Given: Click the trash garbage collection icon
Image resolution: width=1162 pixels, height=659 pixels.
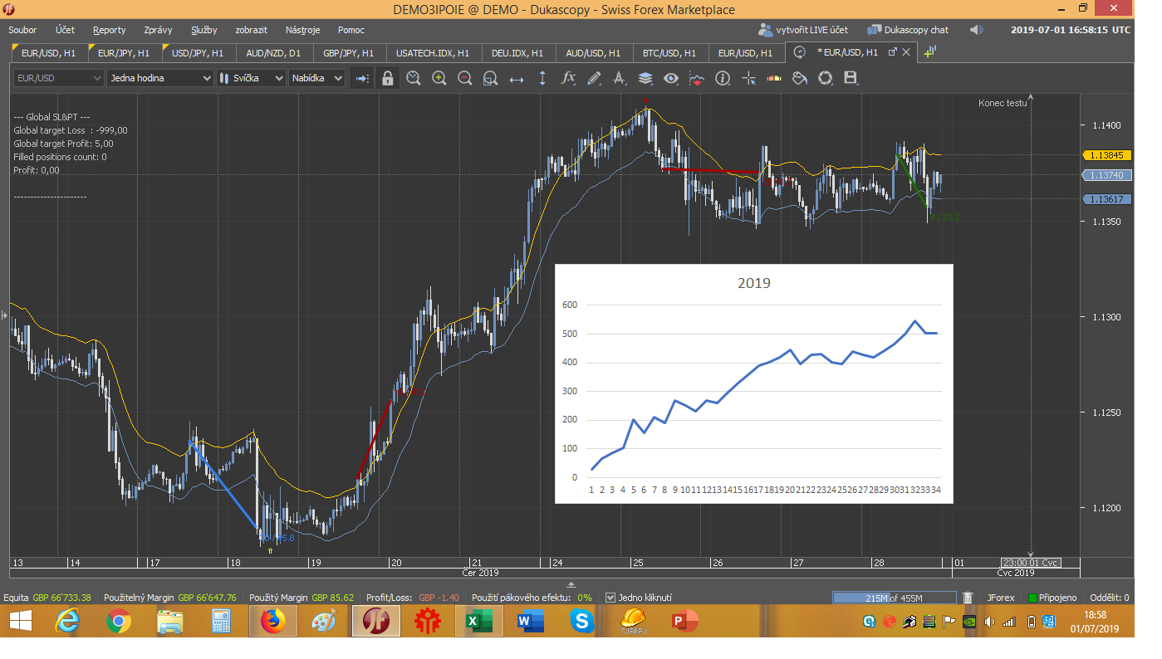Looking at the screenshot, I should point(968,598).
